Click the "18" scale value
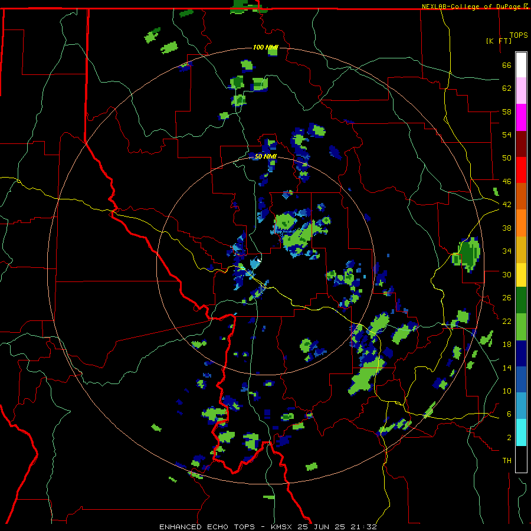531x531 pixels. [x=507, y=344]
